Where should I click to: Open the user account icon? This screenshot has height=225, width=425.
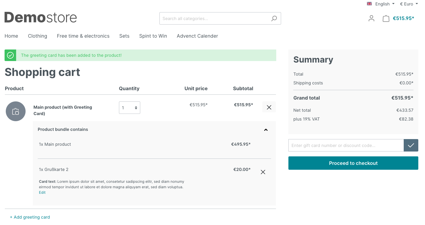click(371, 19)
